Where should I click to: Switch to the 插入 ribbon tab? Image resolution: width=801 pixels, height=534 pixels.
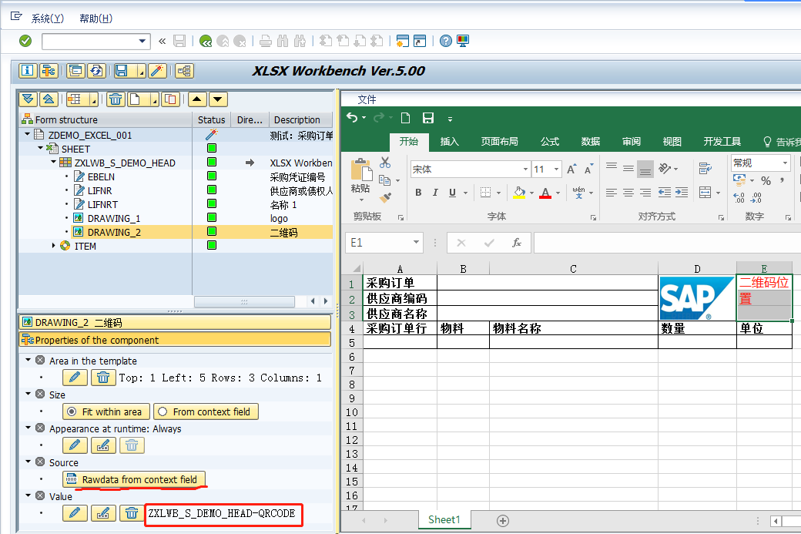tap(450, 142)
